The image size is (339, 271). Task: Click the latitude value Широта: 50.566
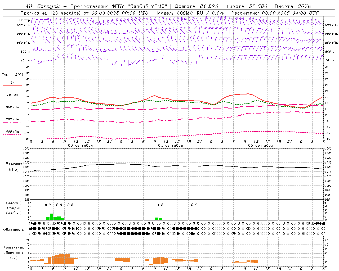click(x=247, y=6)
